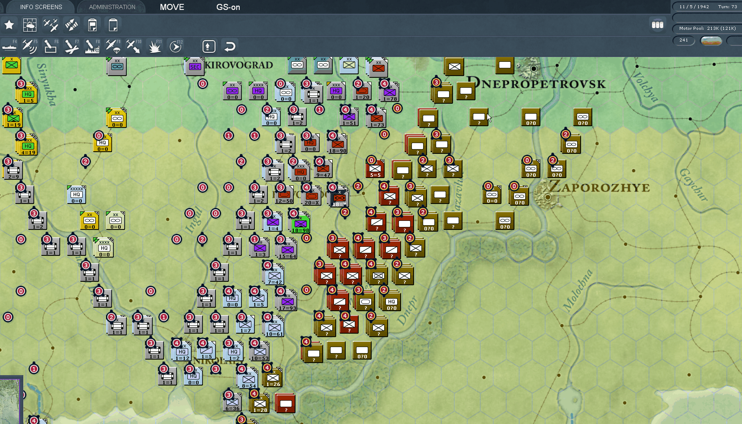This screenshot has height=424, width=742.
Task: Click the F12 end turn arrow icon
Action: [176, 46]
